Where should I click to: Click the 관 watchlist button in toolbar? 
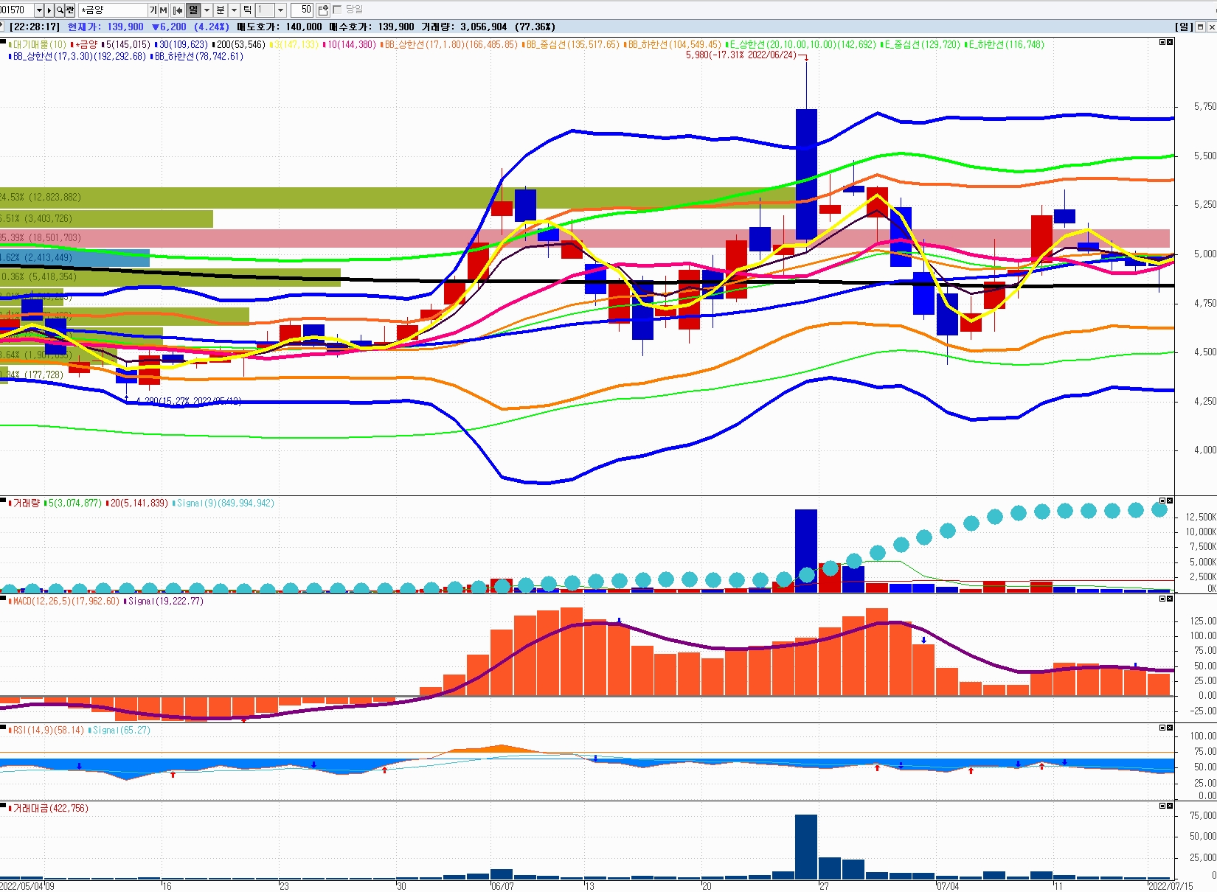tap(70, 10)
